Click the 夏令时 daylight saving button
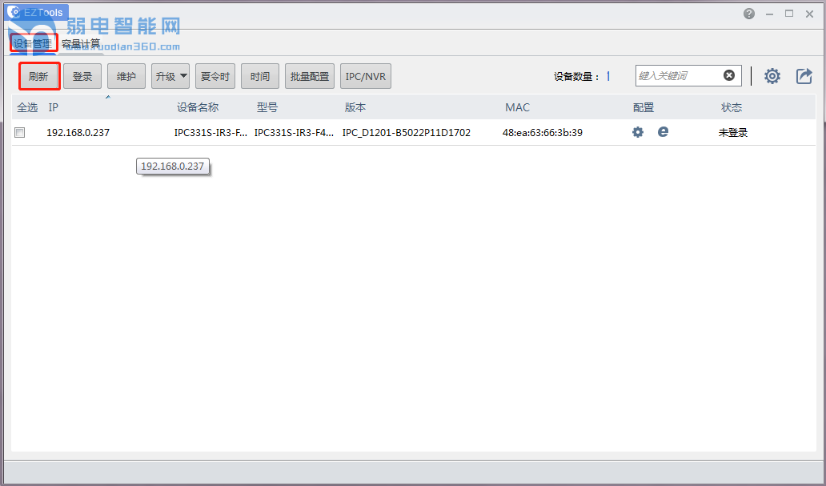Screen dimensions: 826x486 click(215, 77)
